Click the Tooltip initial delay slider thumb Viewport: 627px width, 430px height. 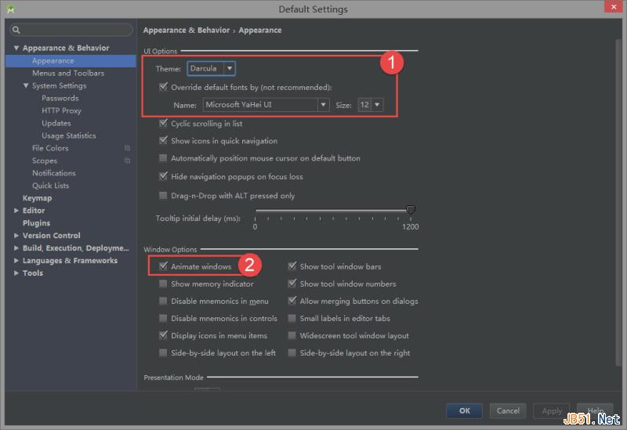click(x=410, y=210)
